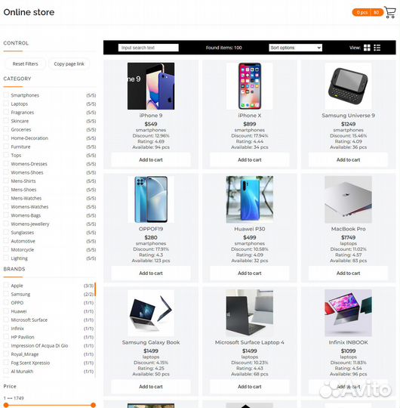The height and width of the screenshot is (408, 400).
Task: Switch to grid view icon
Action: 367,48
